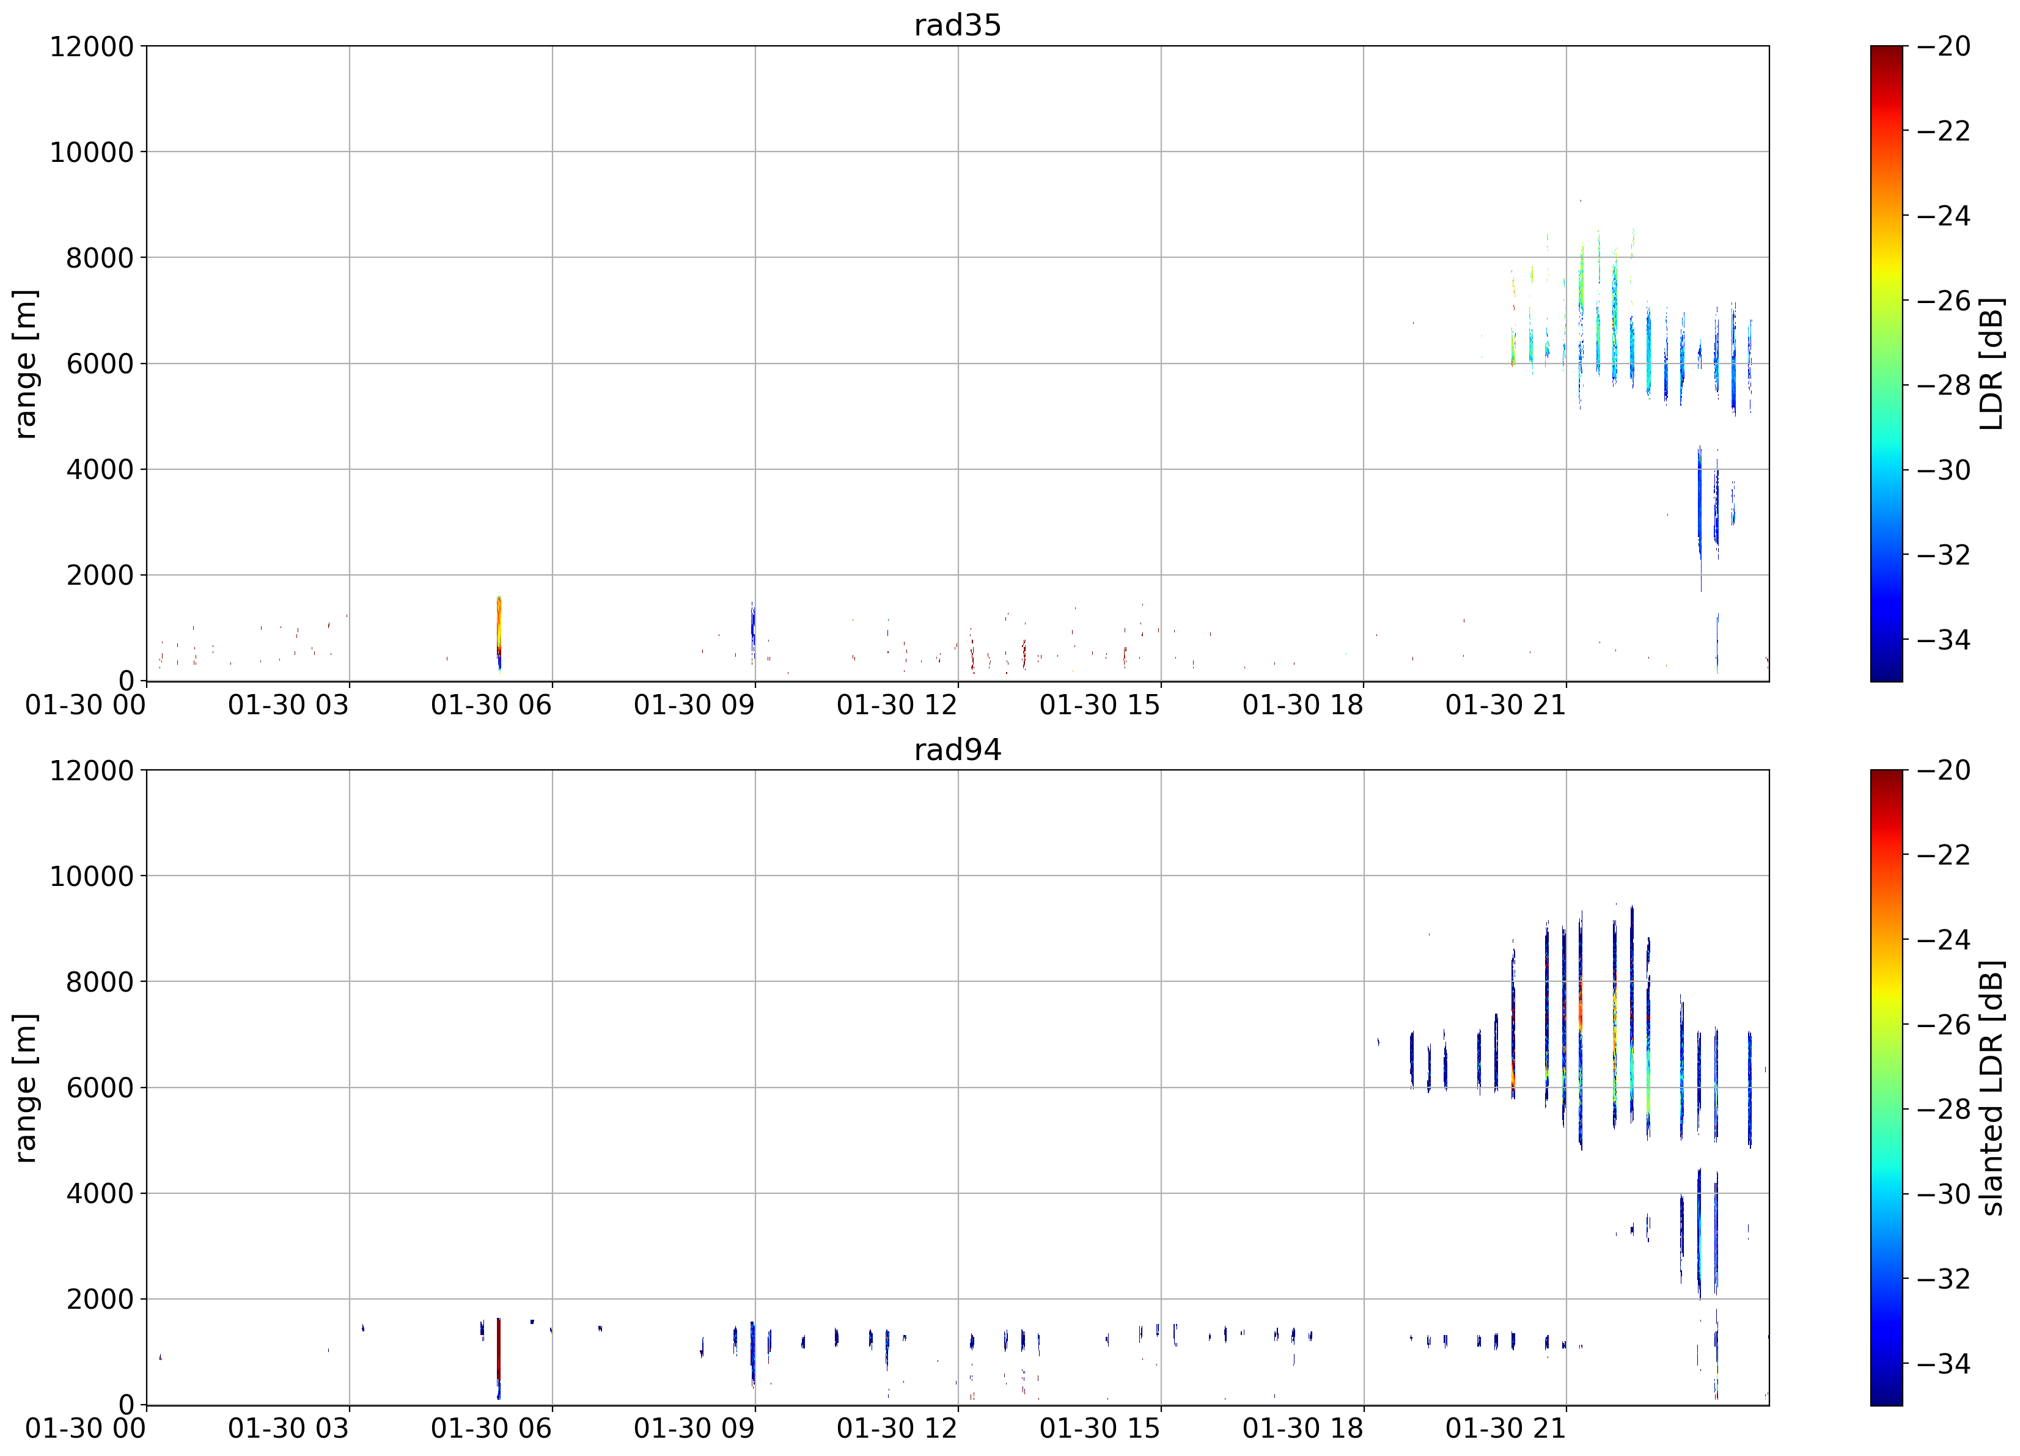This screenshot has width=2020, height=1456.
Task: Click the −24 tick on LDR colorbar
Action: click(x=1944, y=216)
